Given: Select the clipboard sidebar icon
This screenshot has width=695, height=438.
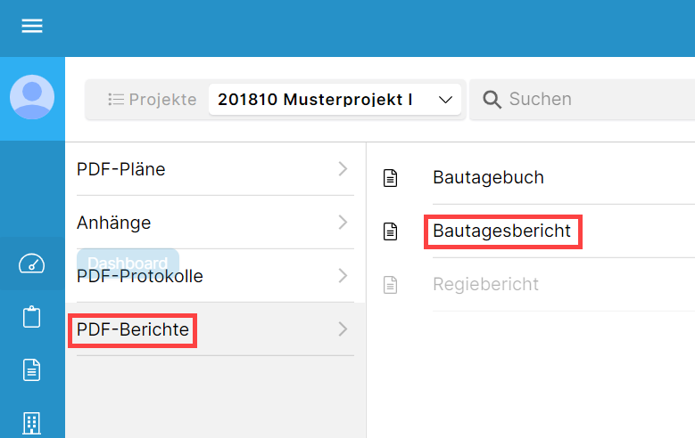Looking at the screenshot, I should [31, 317].
